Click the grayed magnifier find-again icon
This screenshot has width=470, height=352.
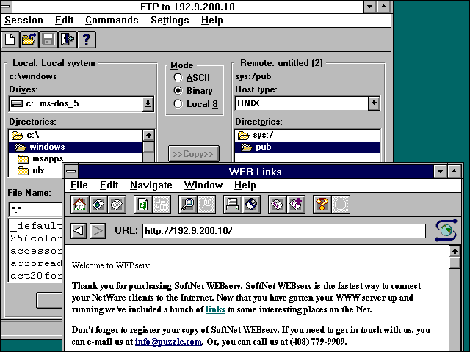(206, 205)
